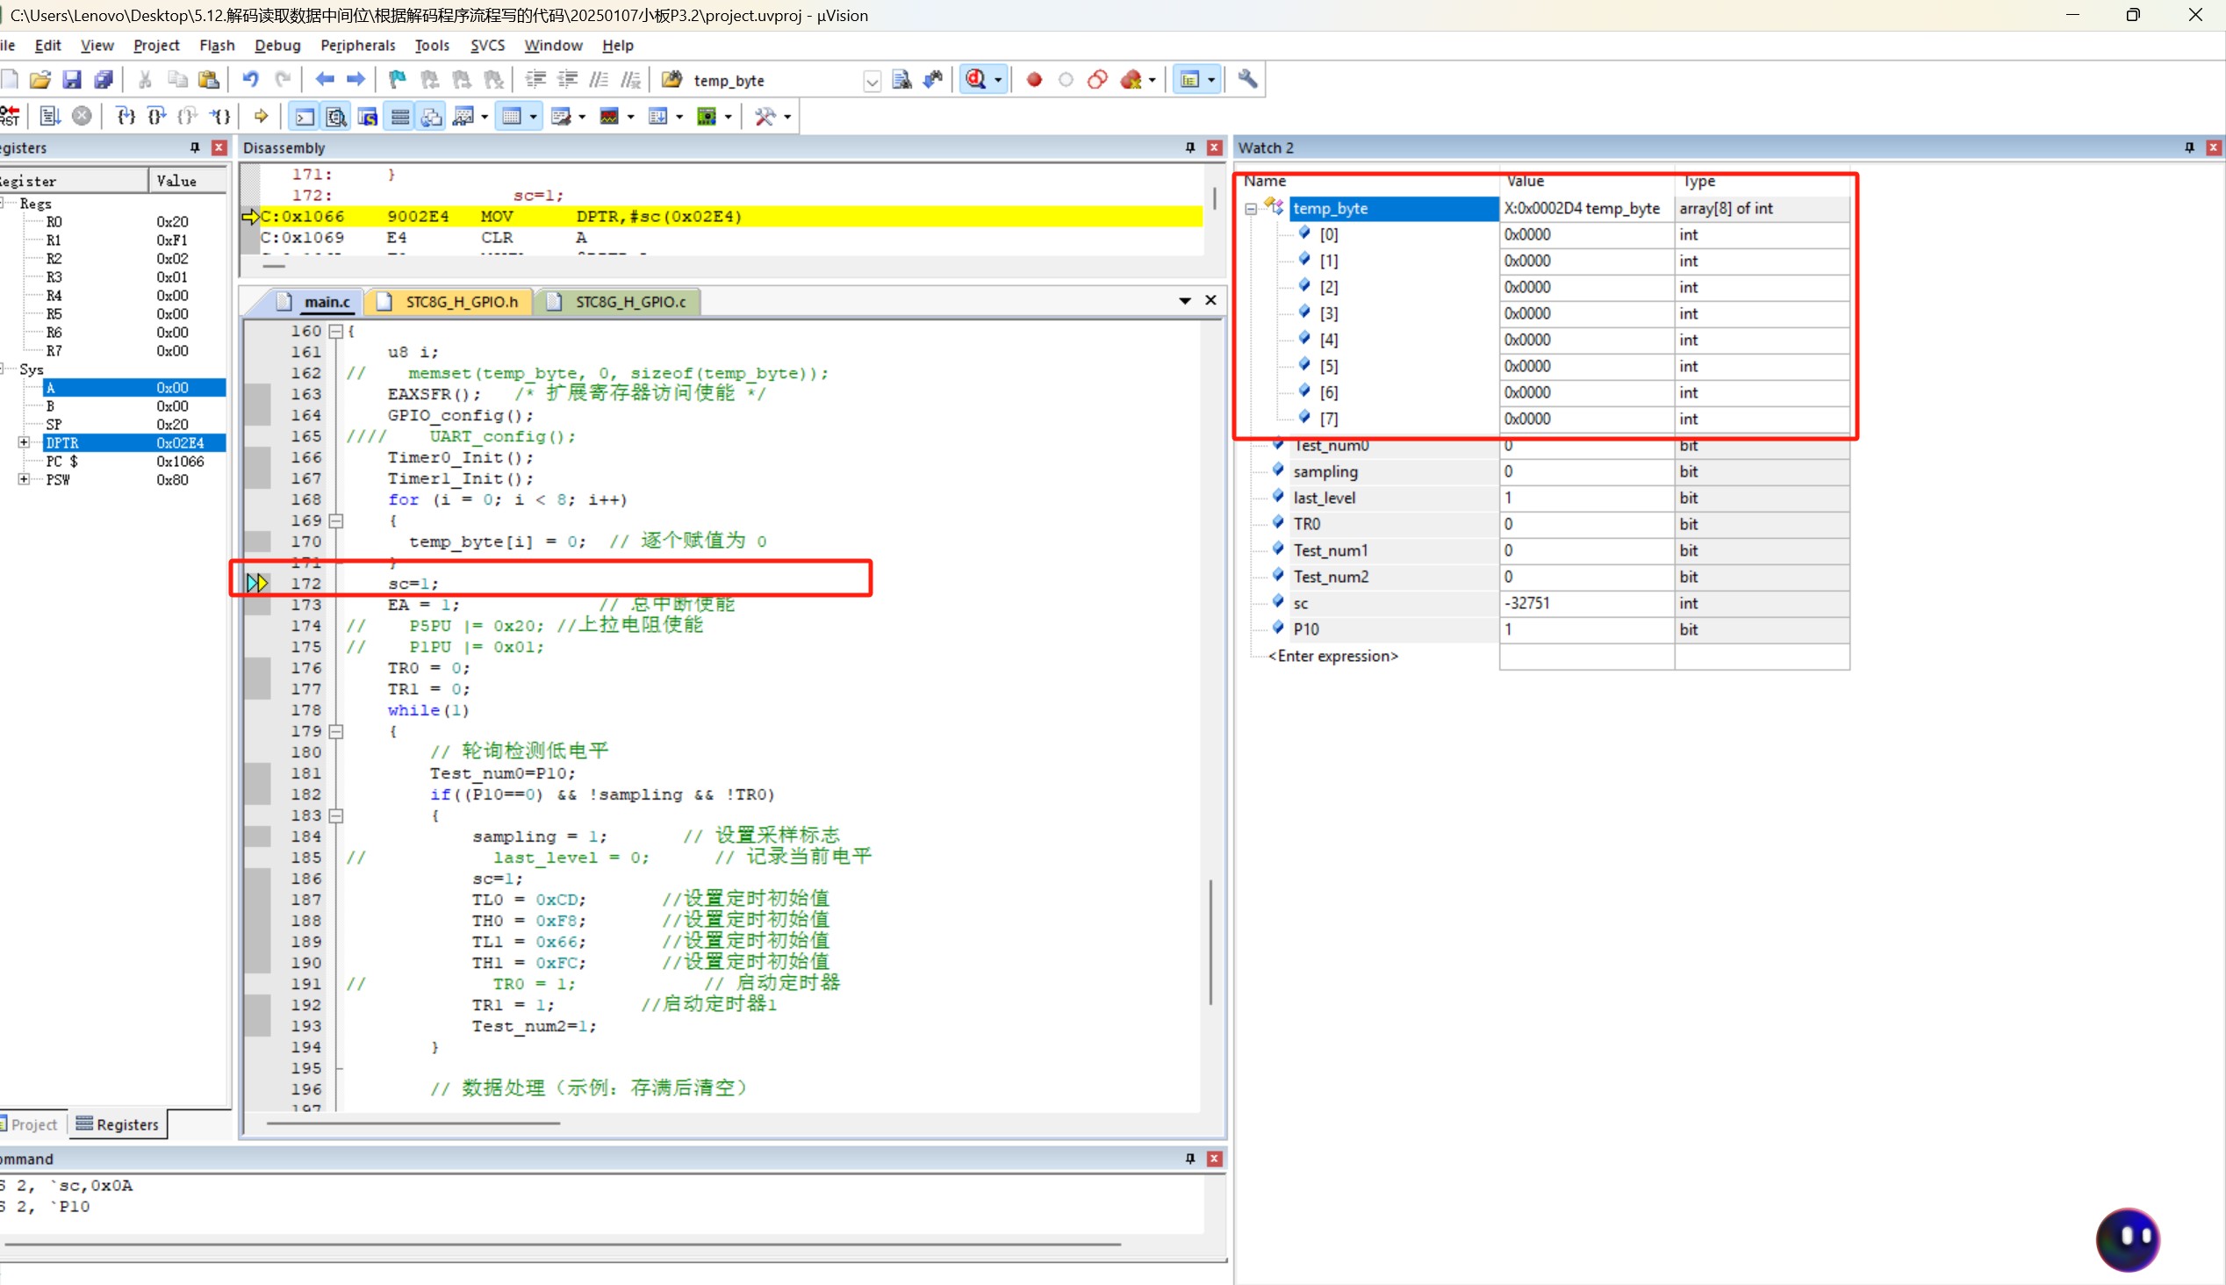Switch to the STC8G_H_GPIO.h tab

pos(449,302)
